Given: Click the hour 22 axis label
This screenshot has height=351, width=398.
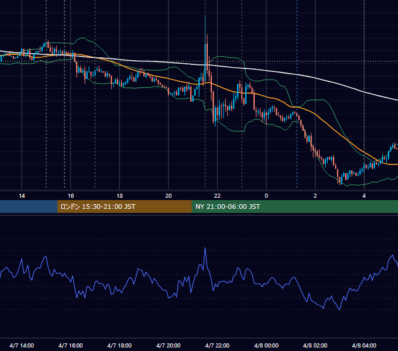Looking at the screenshot, I should click(x=217, y=196).
